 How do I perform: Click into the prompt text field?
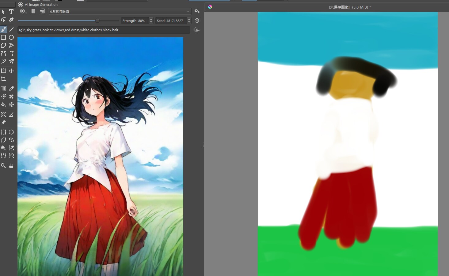pos(104,30)
